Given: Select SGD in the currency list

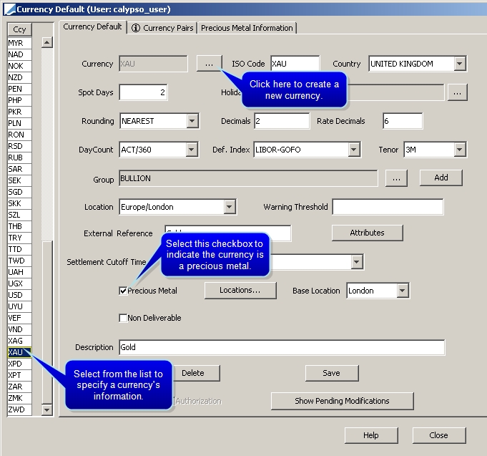Looking at the screenshot, I should pos(19,192).
